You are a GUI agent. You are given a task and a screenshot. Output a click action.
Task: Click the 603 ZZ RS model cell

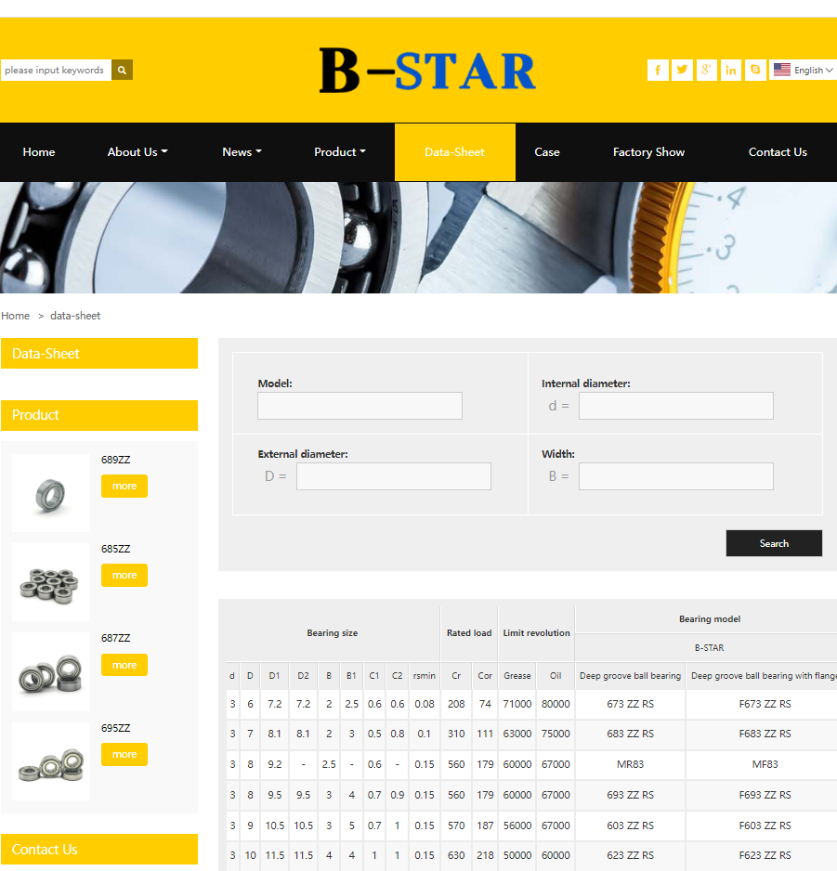point(630,825)
